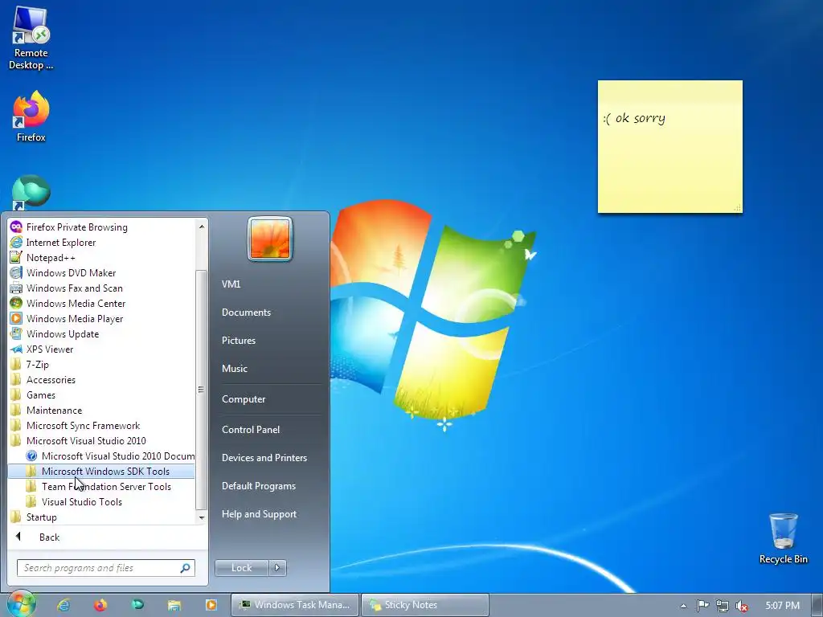
Task: Open shutdown options arrow next to Lock
Action: [x=277, y=568]
